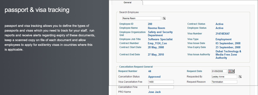The width and height of the screenshot is (258, 95).
Task: Click the Cancellation Fine input field
Action: click(161, 87)
